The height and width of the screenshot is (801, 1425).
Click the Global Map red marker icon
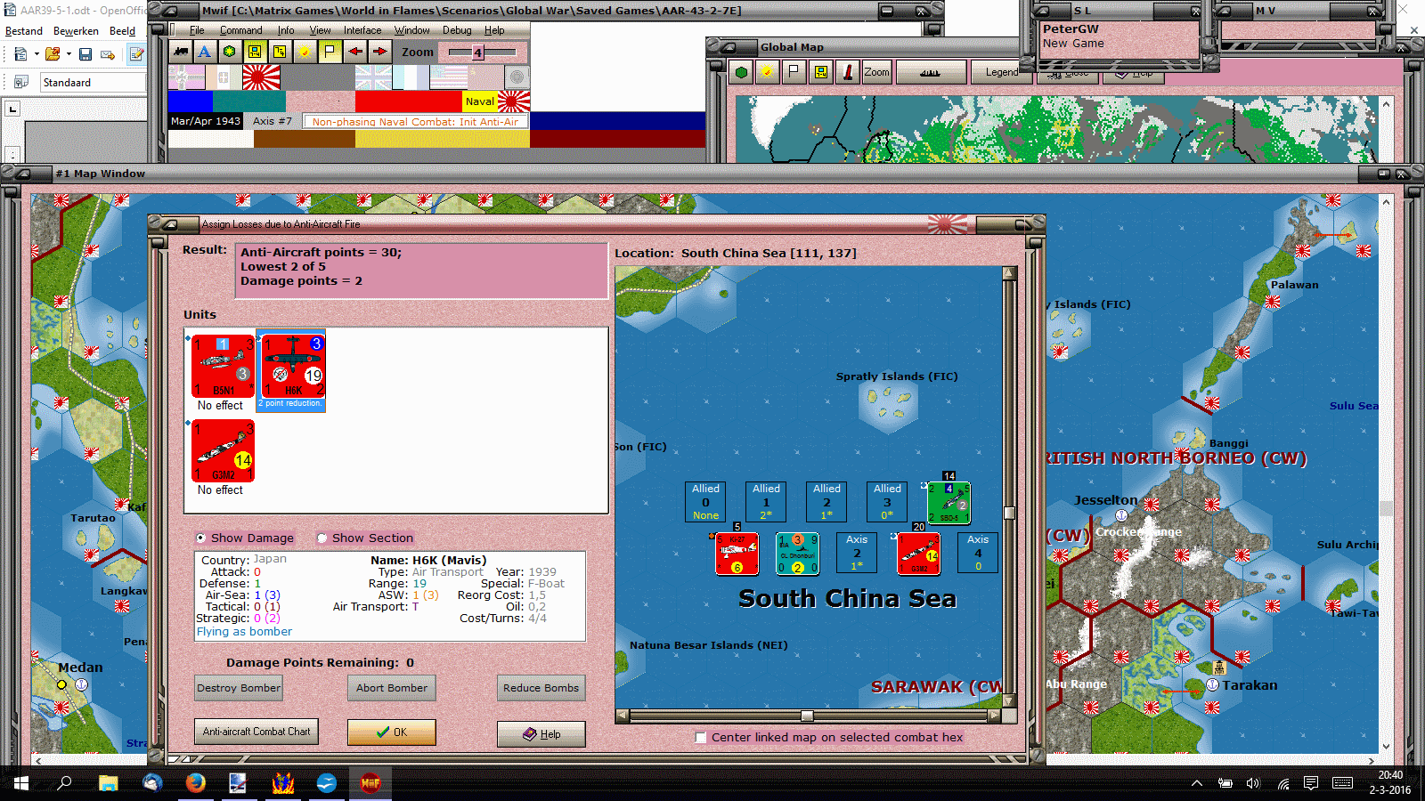coord(848,72)
